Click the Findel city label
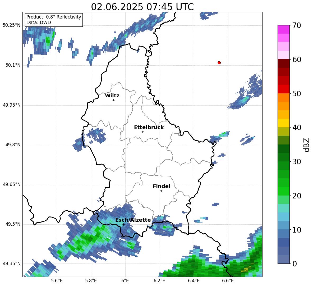 [162, 186]
